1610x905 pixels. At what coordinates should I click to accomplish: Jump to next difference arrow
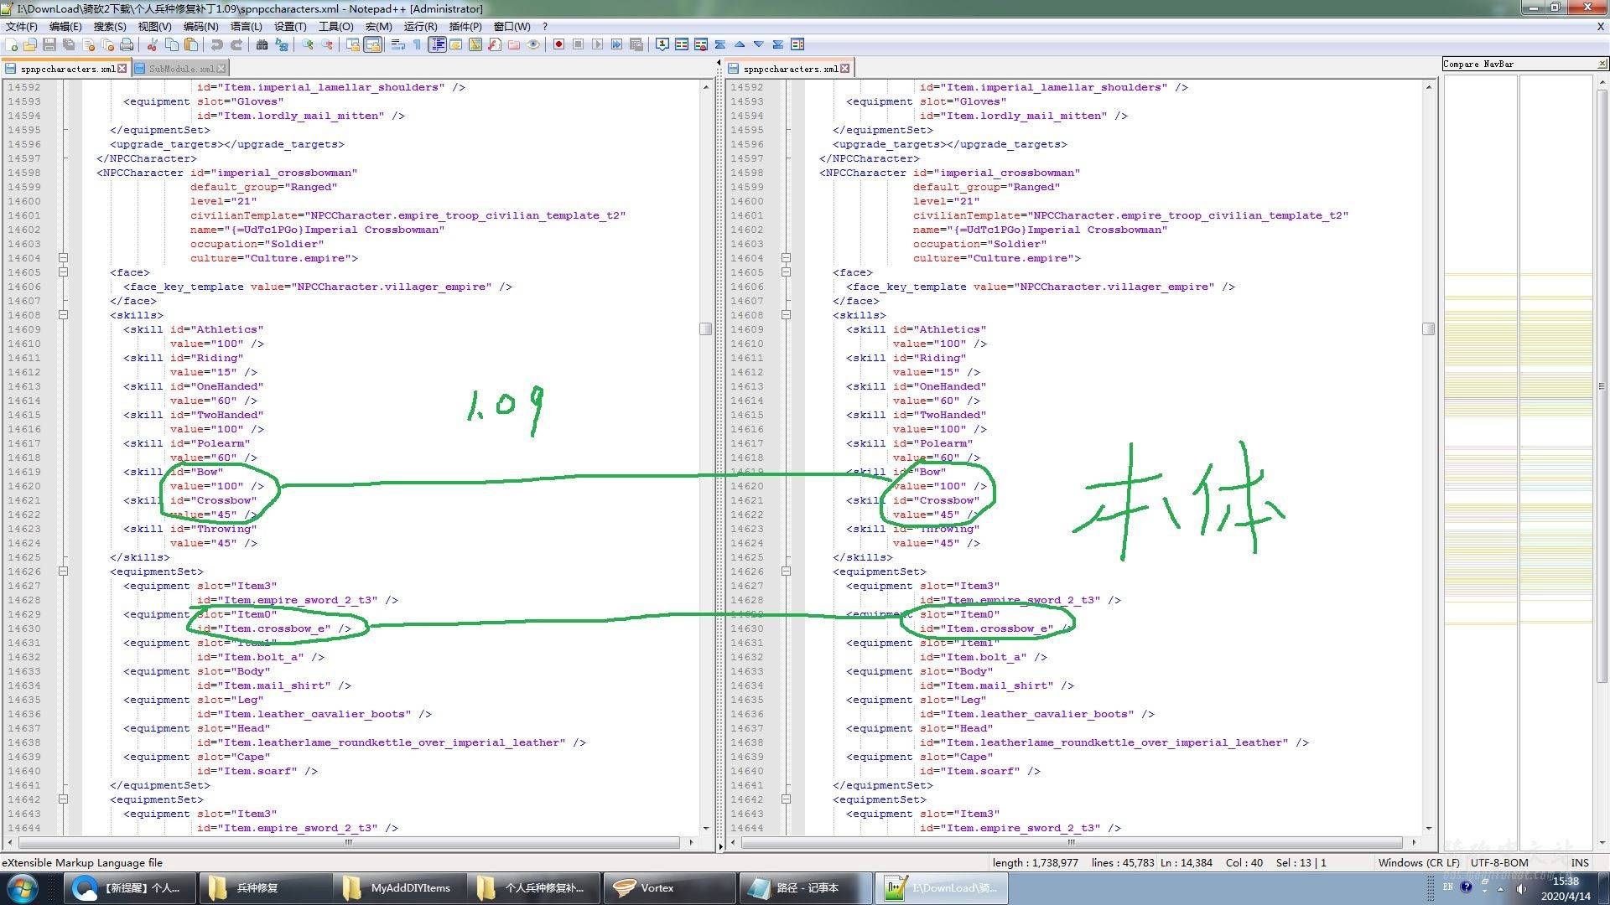[759, 44]
